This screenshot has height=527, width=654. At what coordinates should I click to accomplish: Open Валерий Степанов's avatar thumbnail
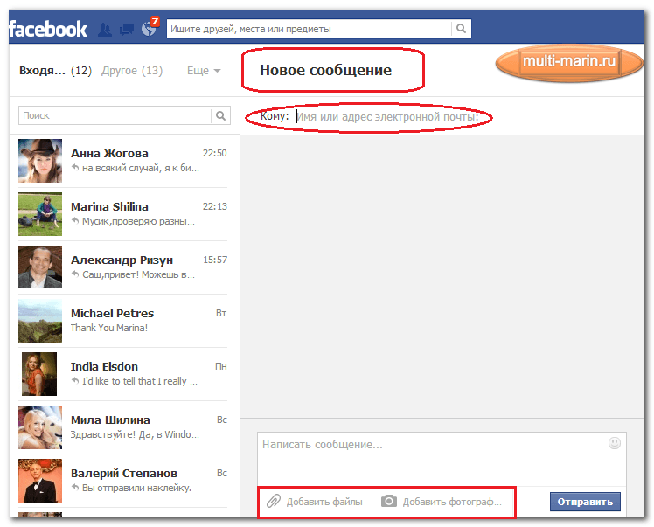[x=40, y=481]
